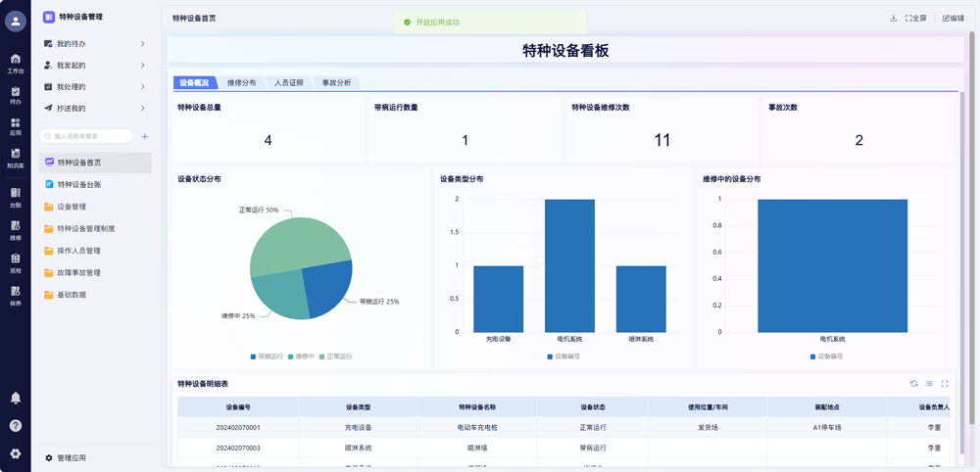Open the 巡检 inspection icon in sidebar
The height and width of the screenshot is (472, 980).
(x=15, y=264)
